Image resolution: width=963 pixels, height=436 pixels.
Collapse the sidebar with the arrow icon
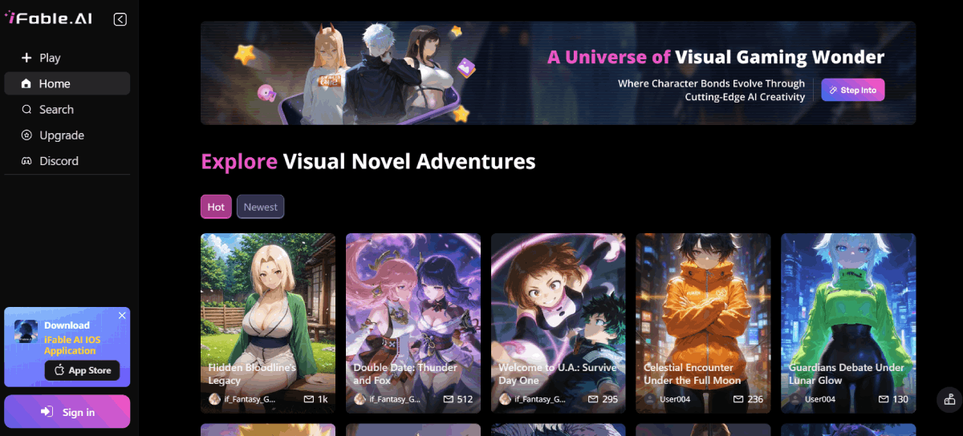coord(120,19)
